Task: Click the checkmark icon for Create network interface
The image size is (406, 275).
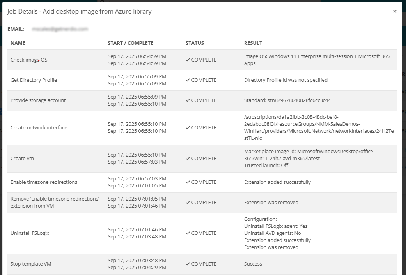Action: coord(188,128)
